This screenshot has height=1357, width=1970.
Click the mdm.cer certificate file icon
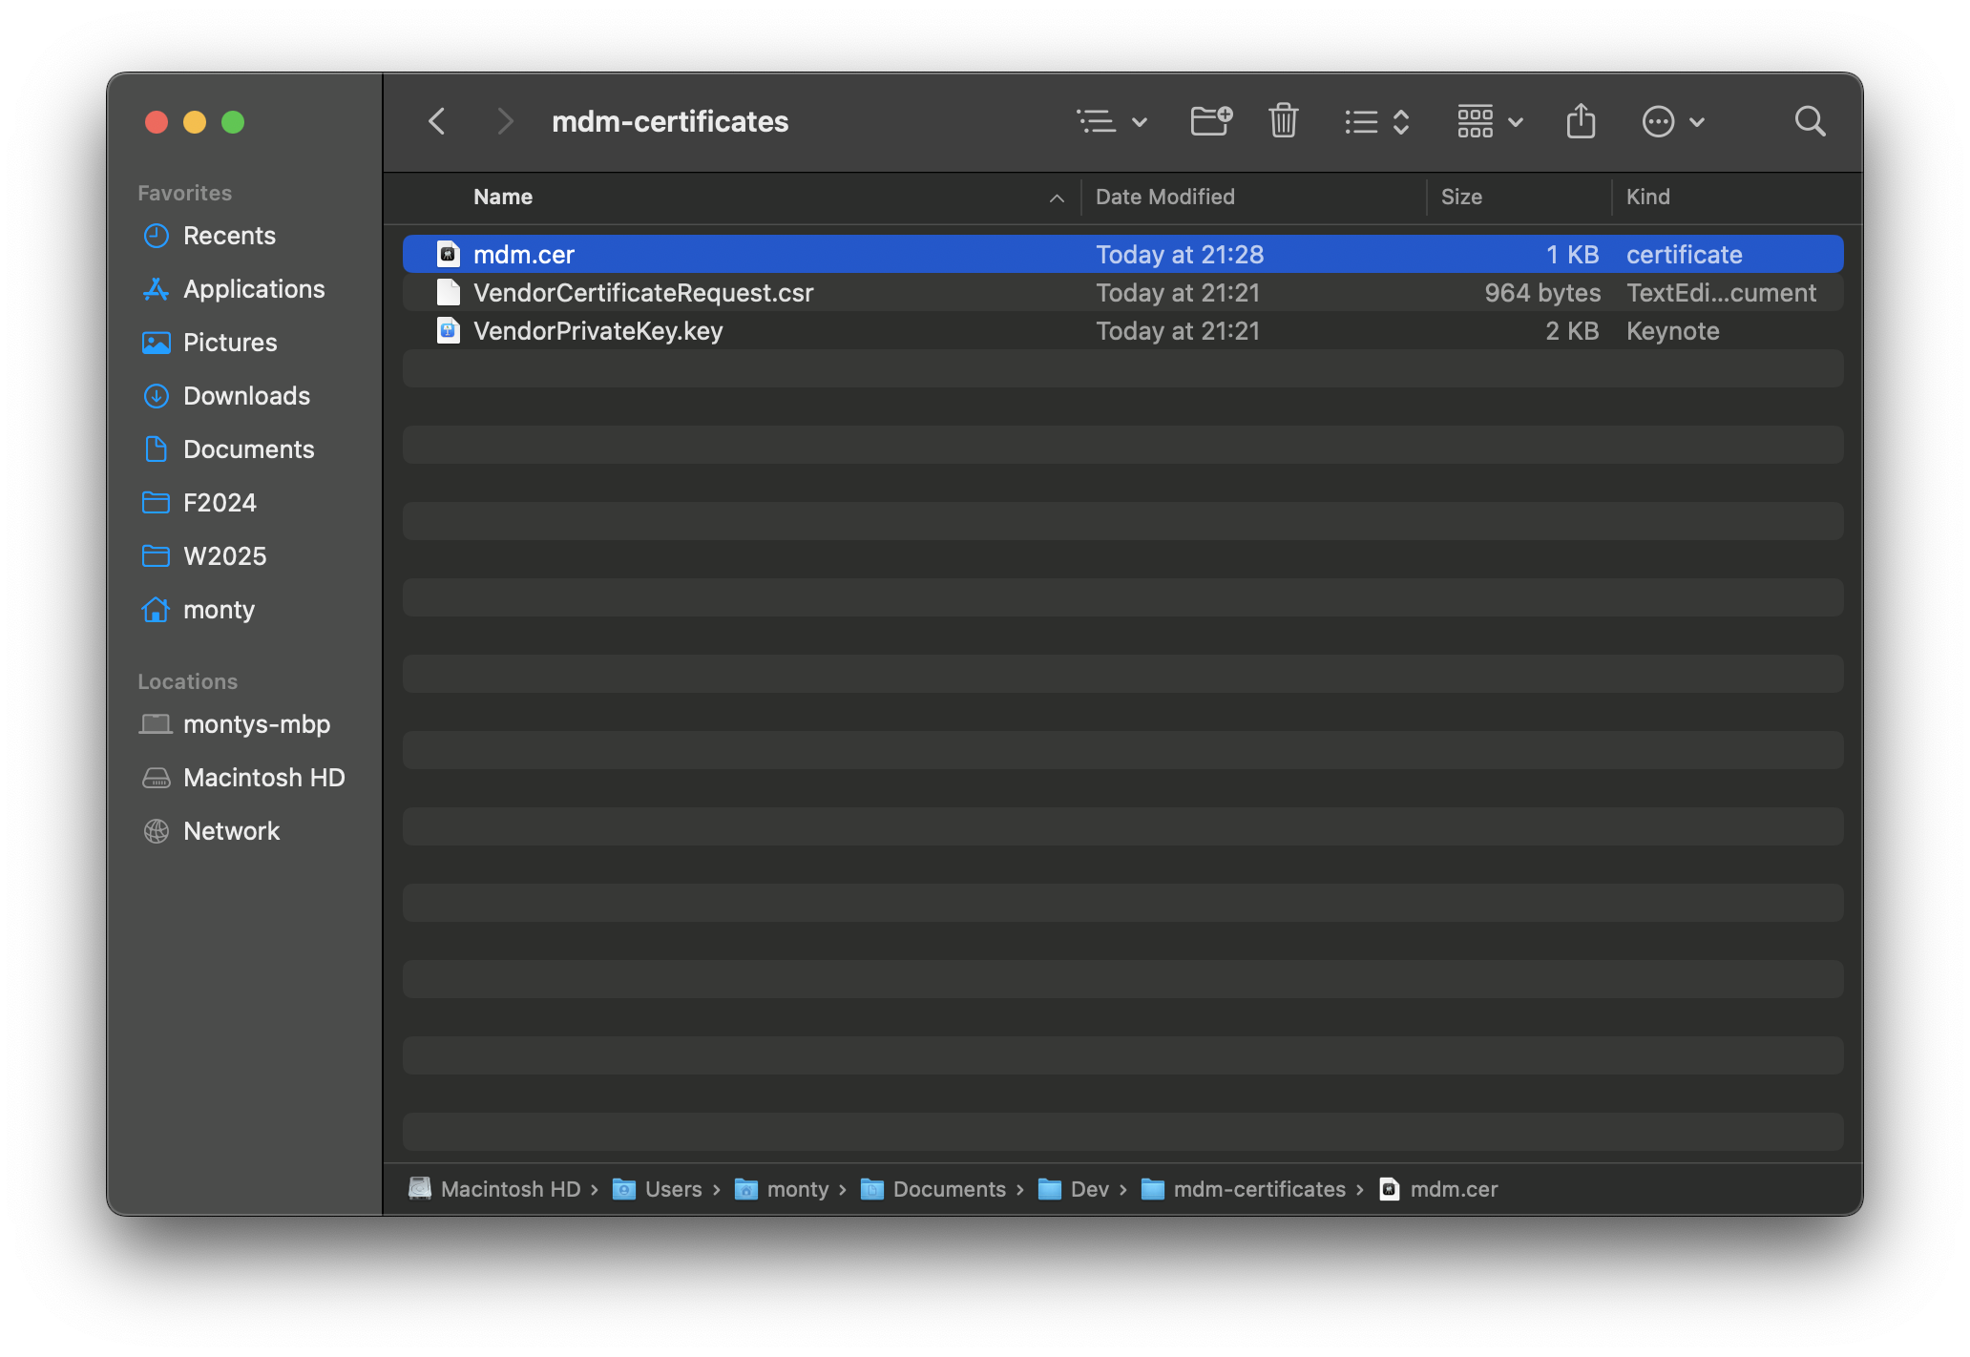point(448,254)
